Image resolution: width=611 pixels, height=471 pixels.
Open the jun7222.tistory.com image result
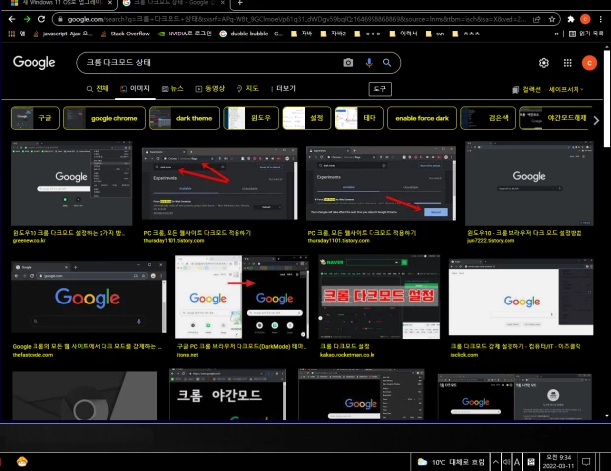click(x=529, y=183)
